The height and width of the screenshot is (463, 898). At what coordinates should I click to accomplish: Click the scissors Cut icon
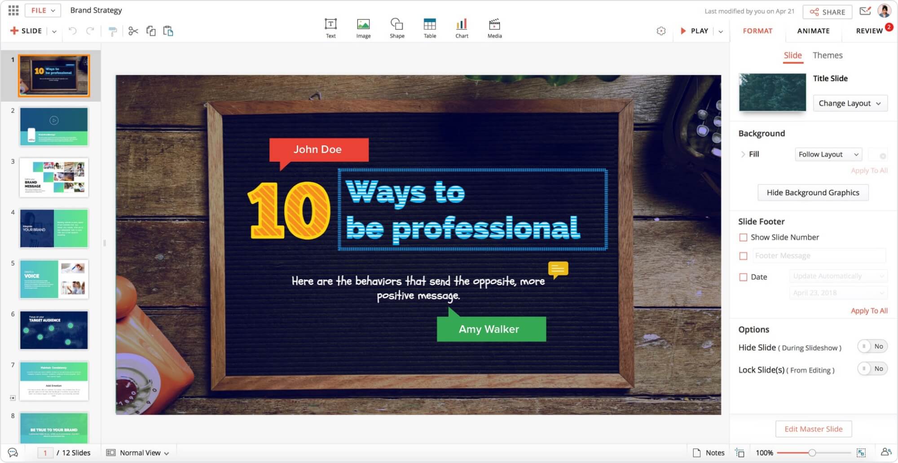pos(133,31)
